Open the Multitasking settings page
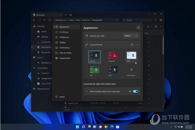 click(67, 48)
